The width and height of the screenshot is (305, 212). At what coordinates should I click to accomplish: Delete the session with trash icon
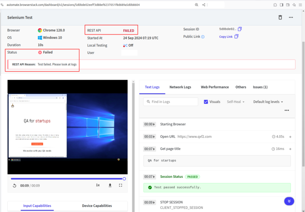click(280, 18)
